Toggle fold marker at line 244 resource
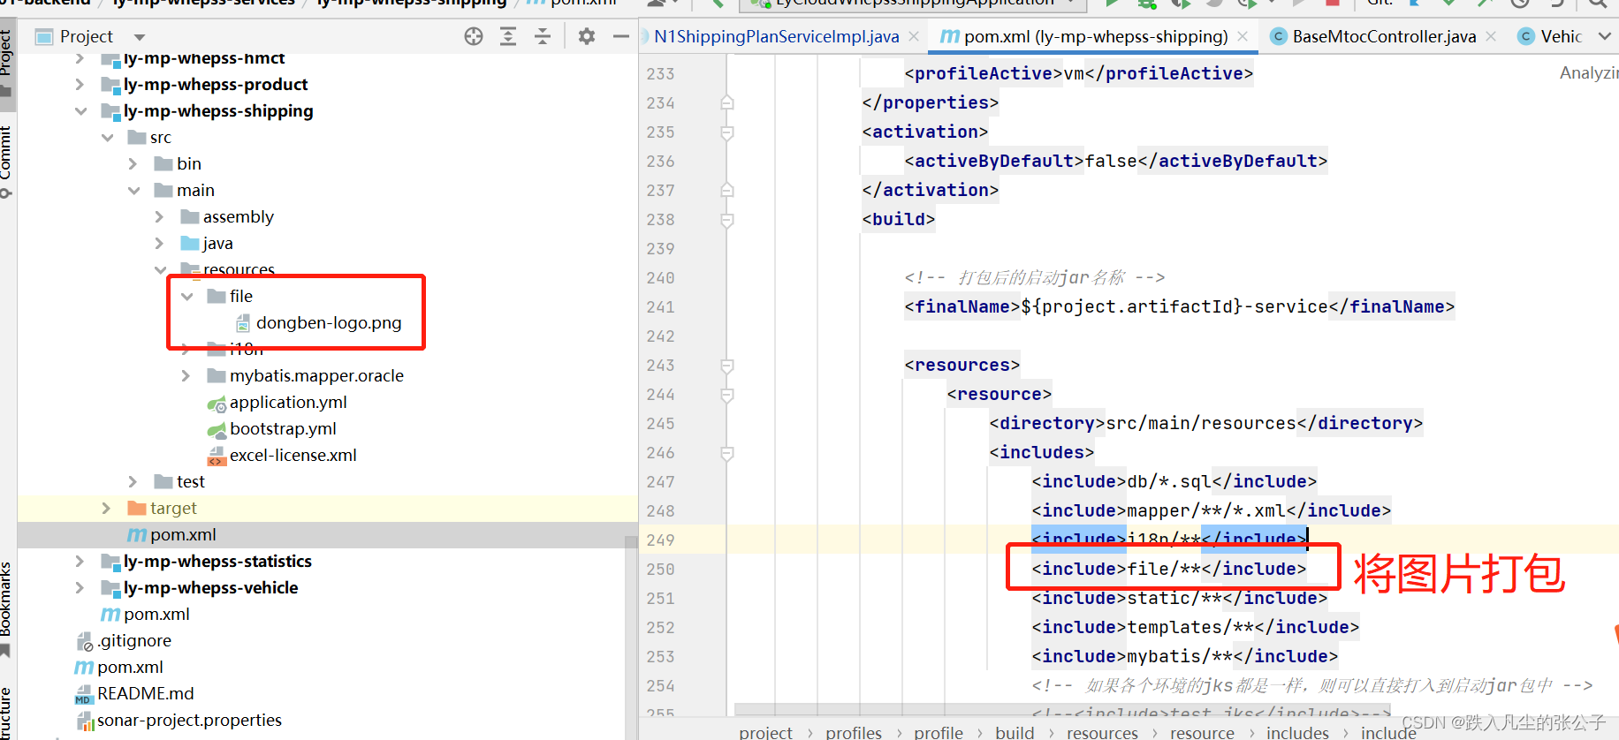 coord(726,395)
